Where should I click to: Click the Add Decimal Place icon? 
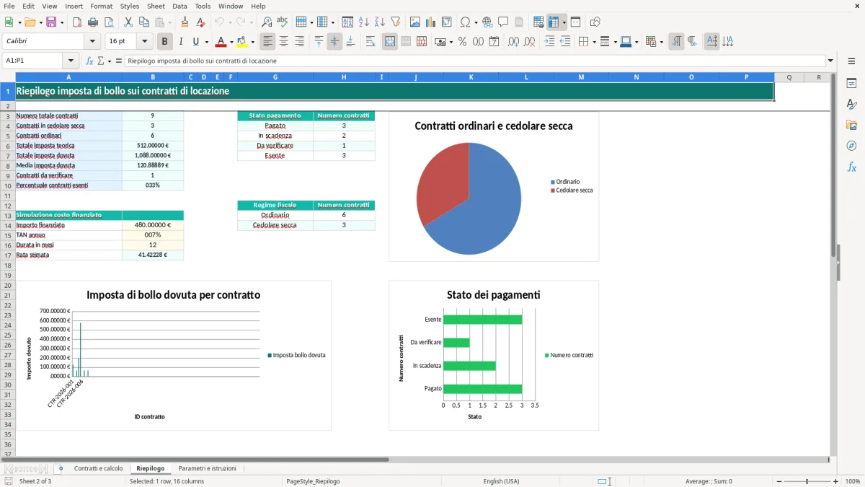click(x=513, y=41)
